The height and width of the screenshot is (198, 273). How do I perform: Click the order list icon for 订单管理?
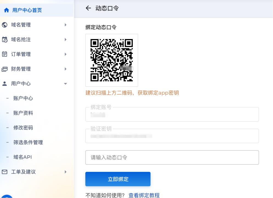(4, 54)
